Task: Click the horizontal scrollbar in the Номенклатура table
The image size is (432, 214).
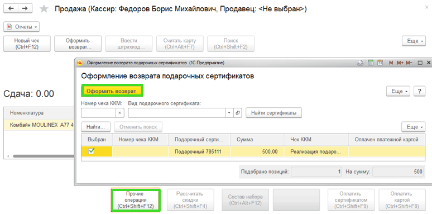Action: 44,156
